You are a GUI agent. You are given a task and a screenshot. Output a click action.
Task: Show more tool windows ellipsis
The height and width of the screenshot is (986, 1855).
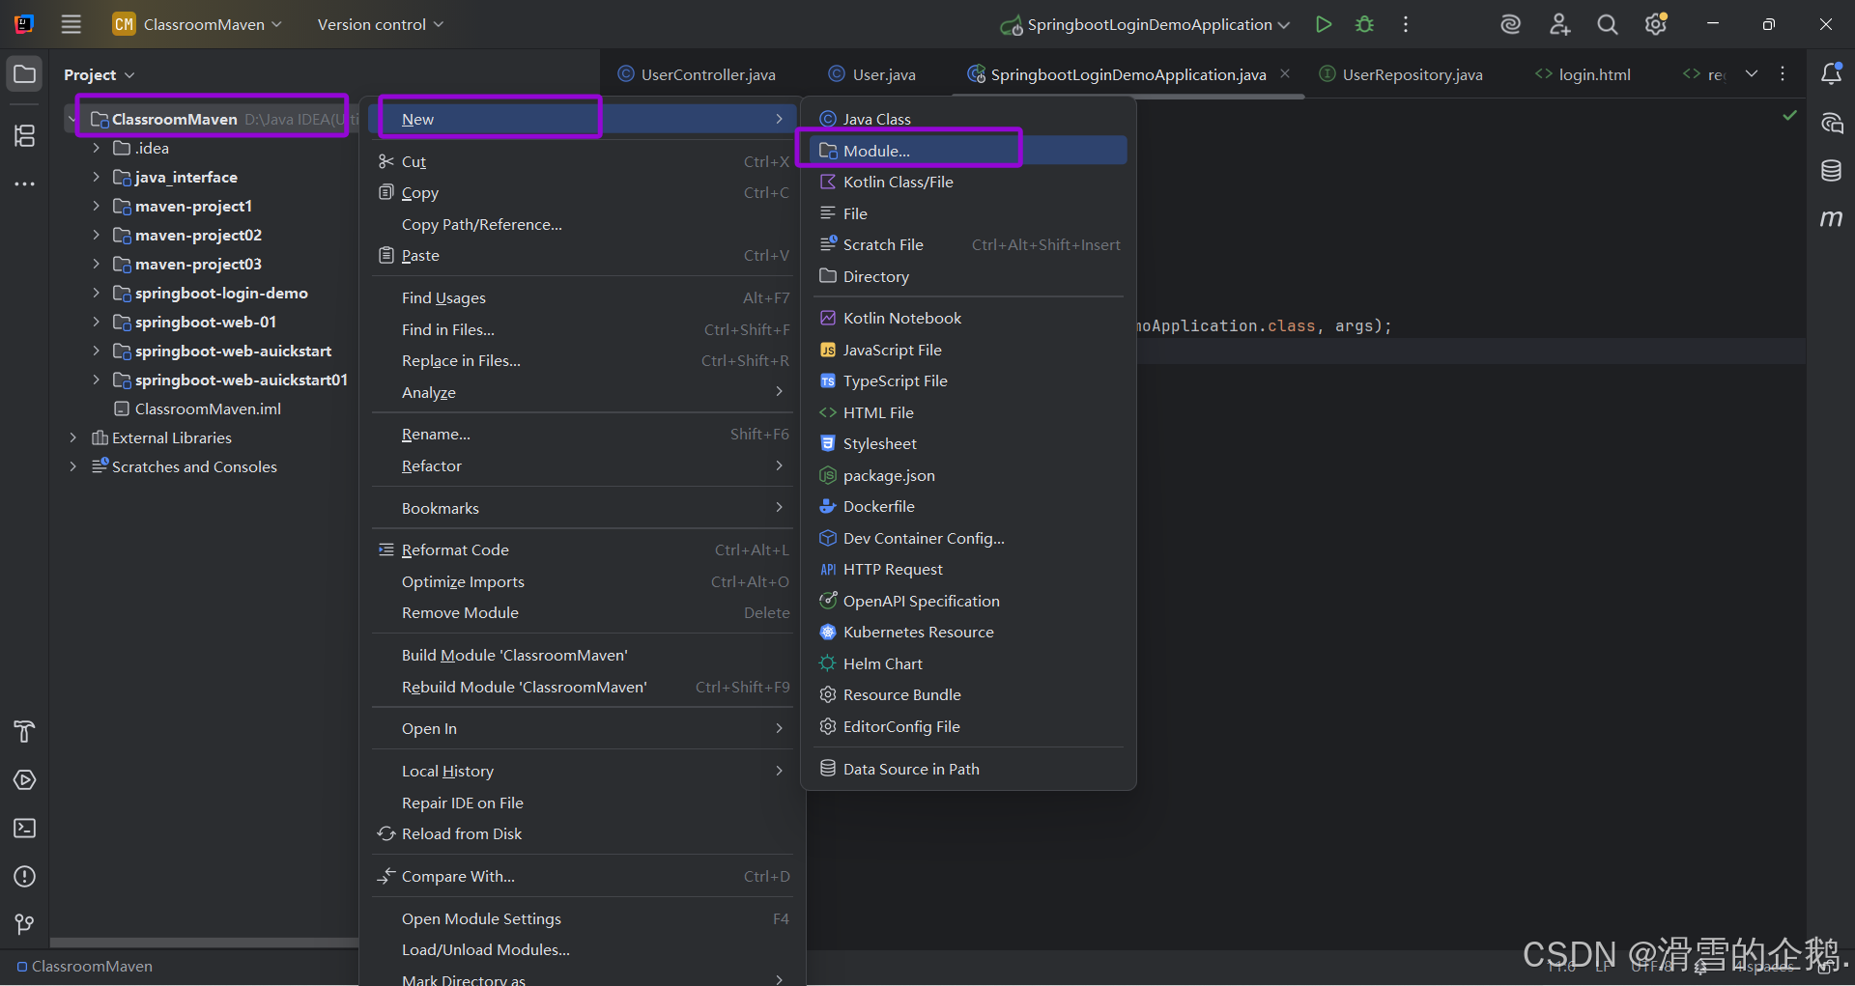tap(25, 183)
